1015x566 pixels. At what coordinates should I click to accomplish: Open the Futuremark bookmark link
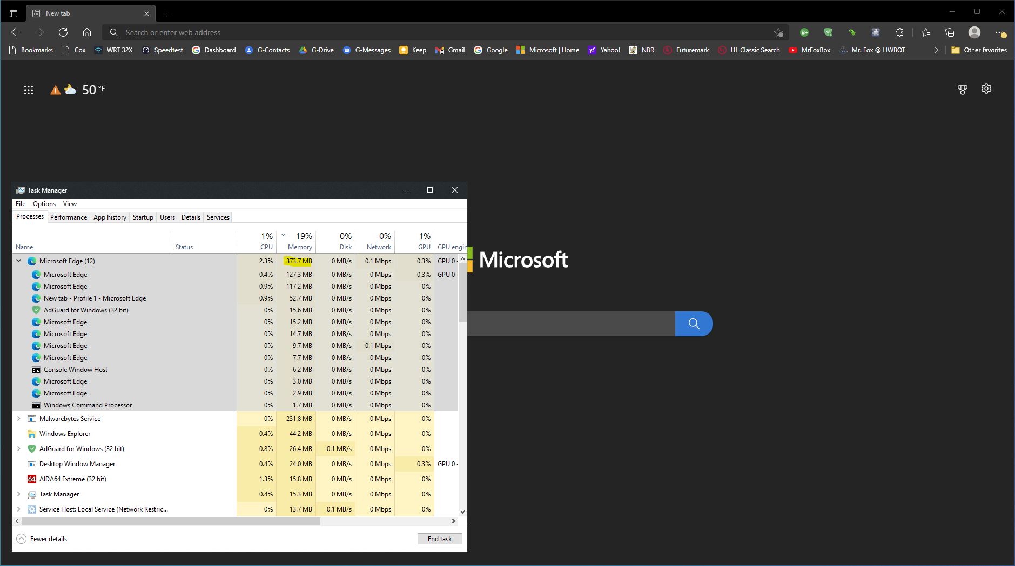point(686,50)
